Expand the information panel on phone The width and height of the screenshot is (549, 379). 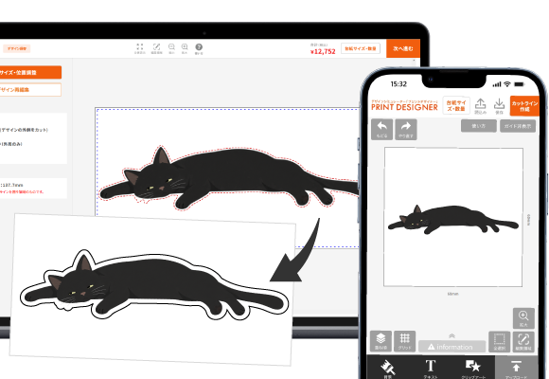click(452, 344)
